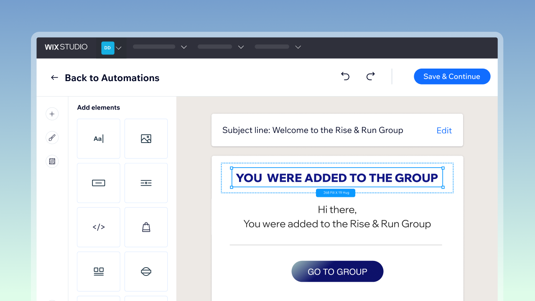Viewport: 535px width, 301px height.
Task: Select the GO TO GROUP button in the email
Action: click(x=337, y=271)
